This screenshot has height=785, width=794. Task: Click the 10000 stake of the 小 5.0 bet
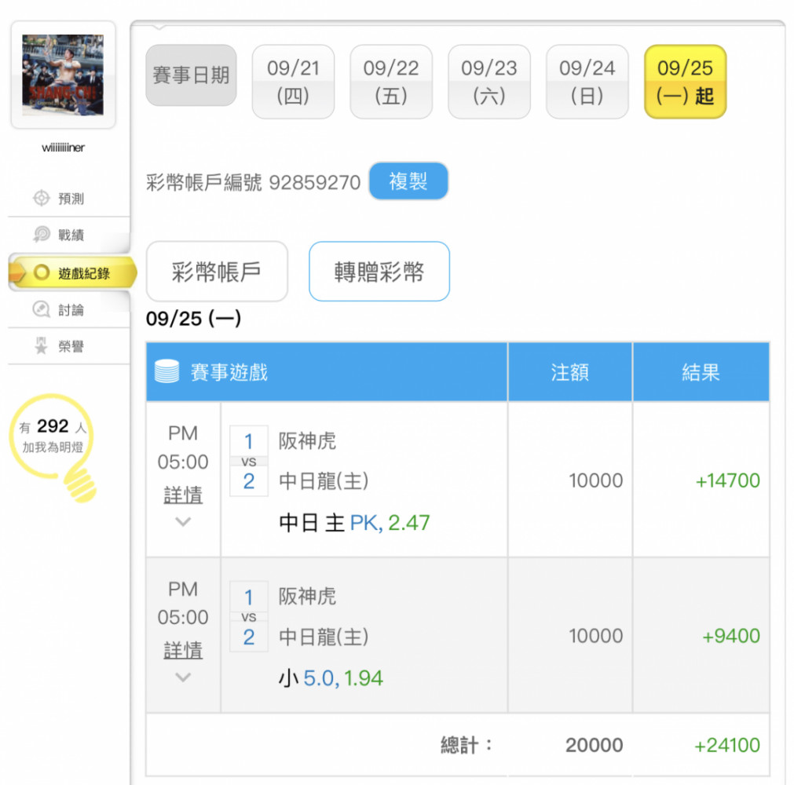[x=595, y=636]
